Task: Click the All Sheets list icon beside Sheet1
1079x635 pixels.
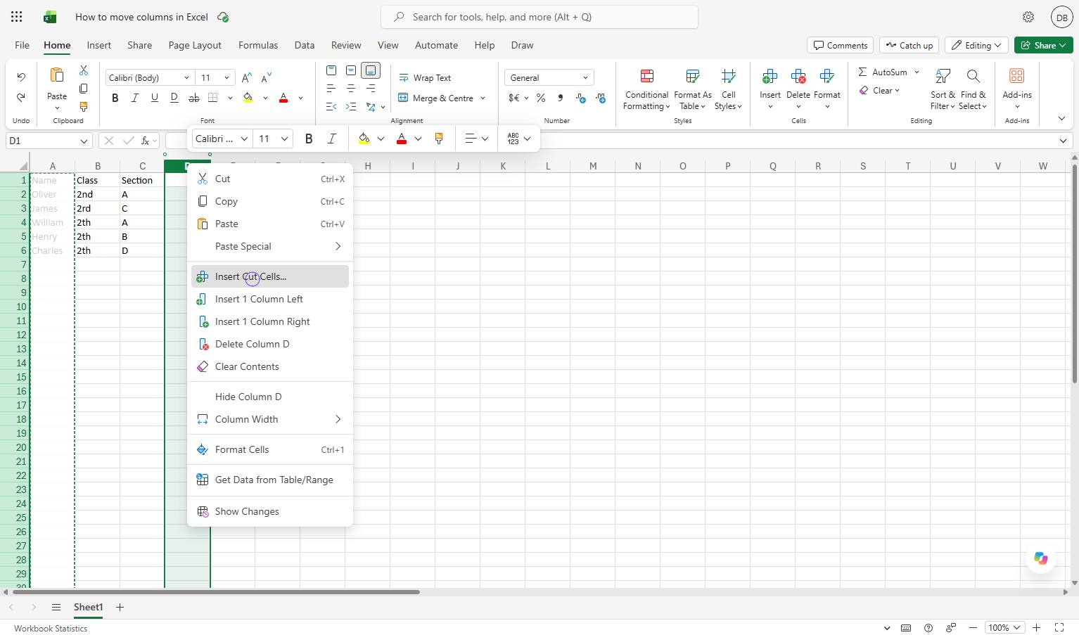Action: [x=56, y=607]
